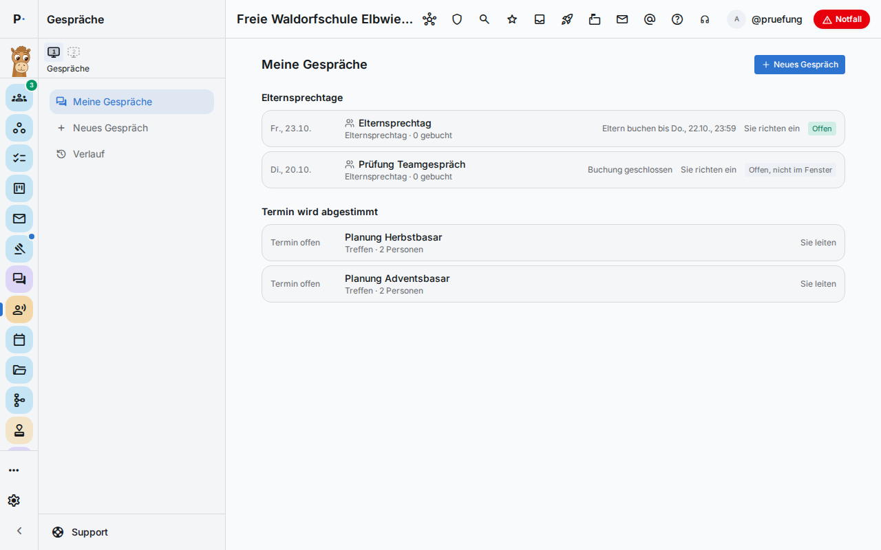Open Elternsprechtag entry on Fr., 23.10.
Viewport: 881px width, 550px height.
[553, 129]
